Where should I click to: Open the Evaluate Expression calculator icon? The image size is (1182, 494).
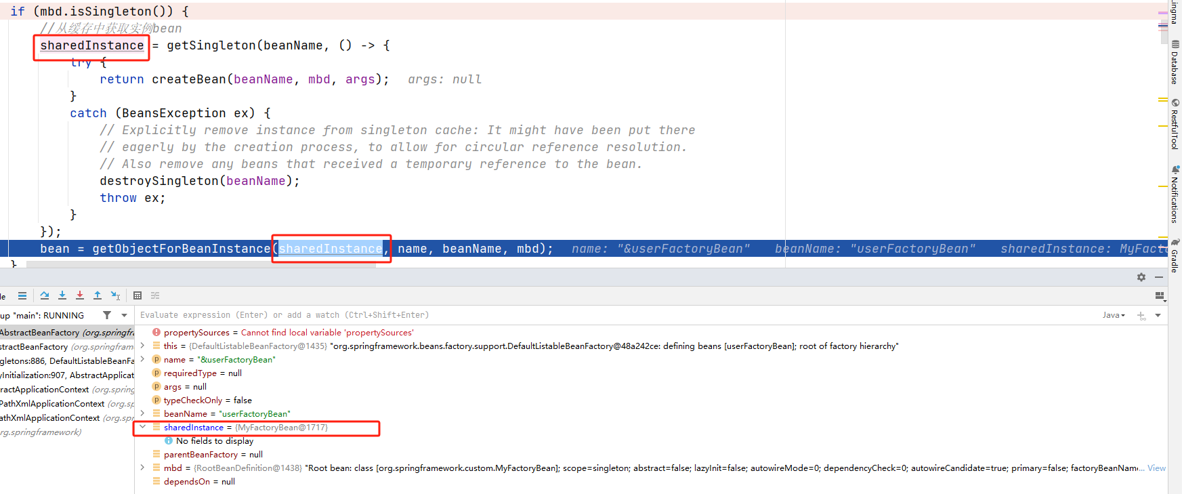tap(138, 295)
